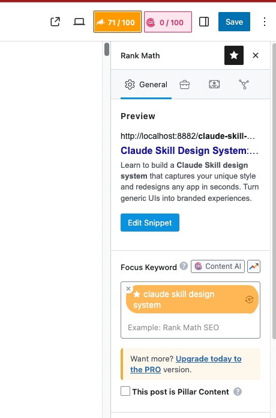Image resolution: width=276 pixels, height=418 pixels.
Task: Show Focus Keyword help tooltip
Action: [x=184, y=266]
